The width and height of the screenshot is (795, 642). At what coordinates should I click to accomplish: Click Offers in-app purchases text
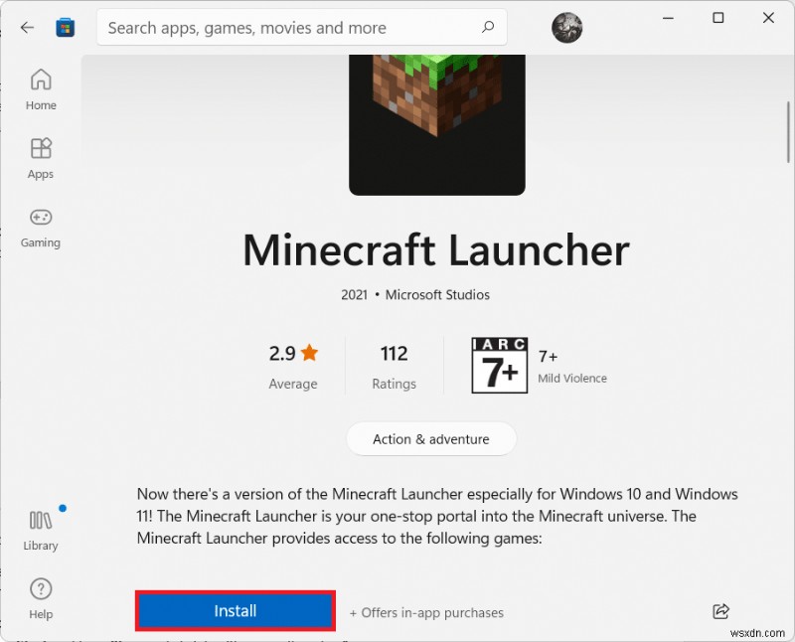(x=426, y=612)
